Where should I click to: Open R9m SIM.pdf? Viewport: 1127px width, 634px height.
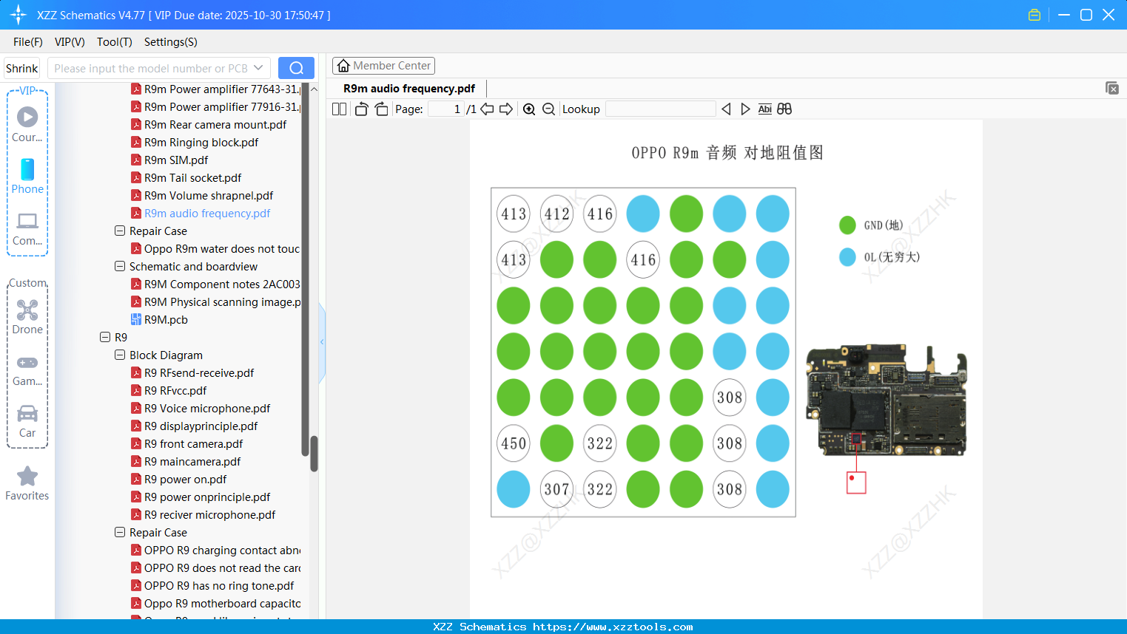point(176,160)
